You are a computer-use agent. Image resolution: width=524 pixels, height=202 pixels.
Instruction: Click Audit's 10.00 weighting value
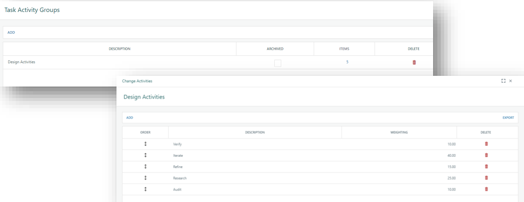pos(451,189)
